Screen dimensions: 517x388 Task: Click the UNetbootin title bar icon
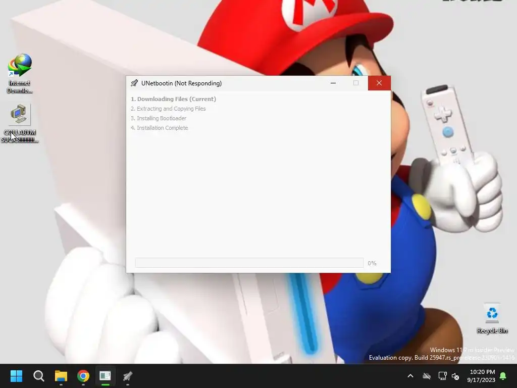pos(134,83)
